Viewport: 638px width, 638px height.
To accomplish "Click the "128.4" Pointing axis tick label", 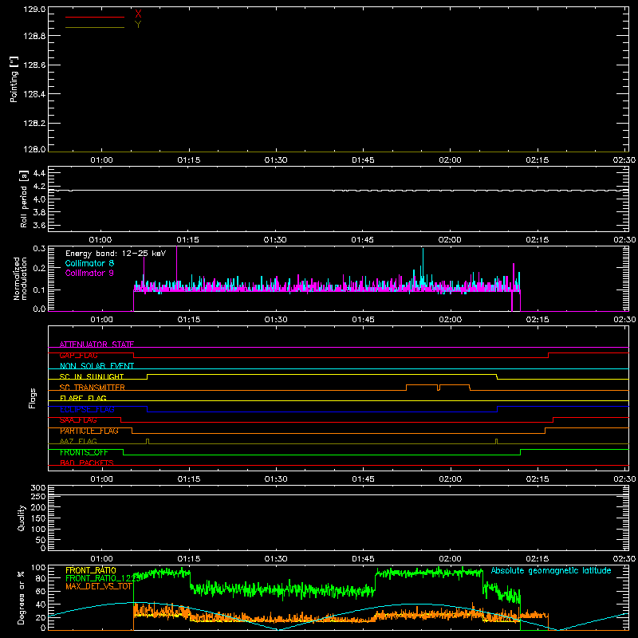I will [x=34, y=94].
